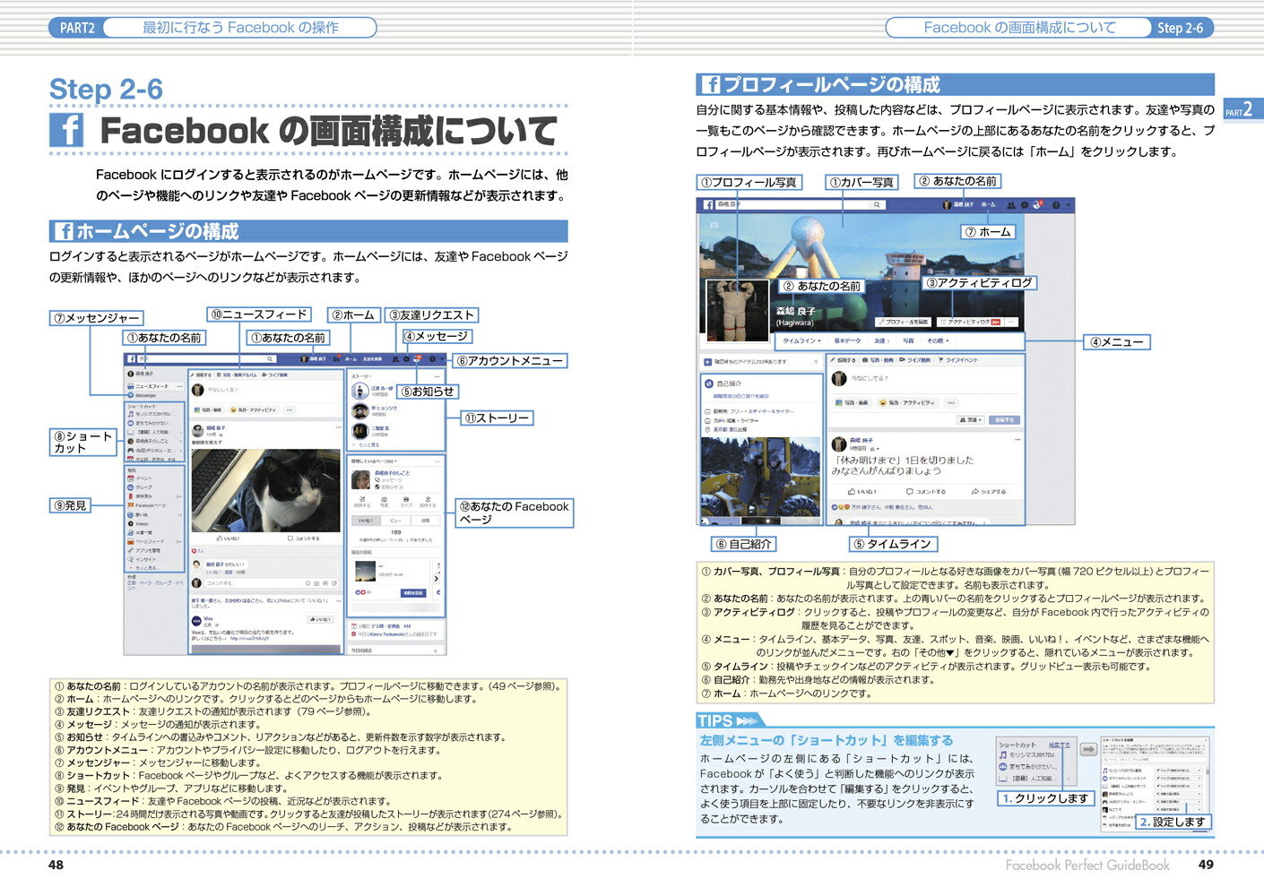This screenshot has width=1264, height=896.
Task: Open the タイムライン dropdown tab
Action: [x=801, y=340]
